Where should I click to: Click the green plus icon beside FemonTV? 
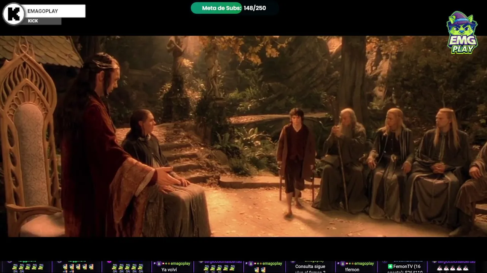390,267
